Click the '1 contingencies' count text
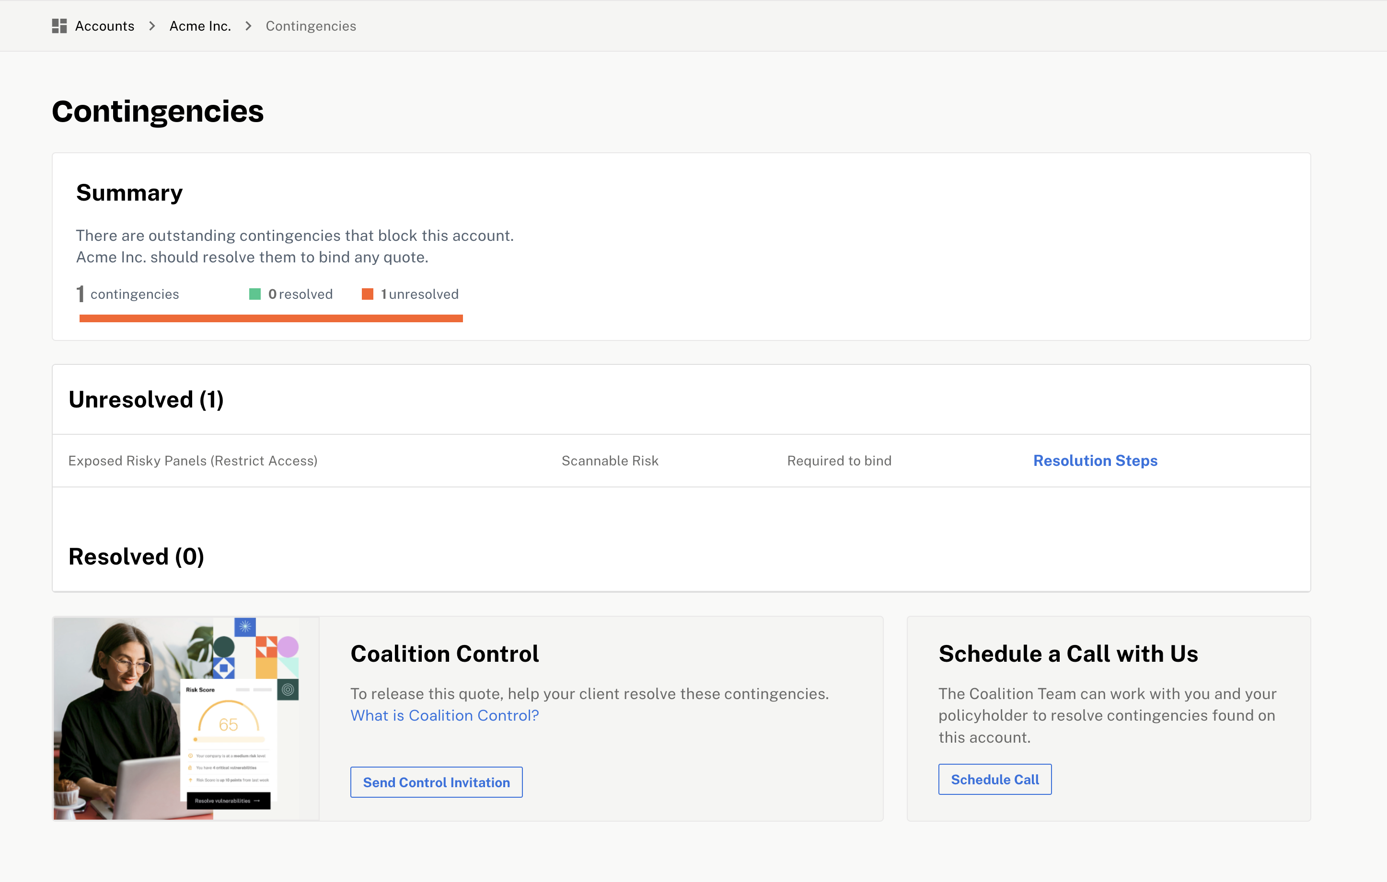 [128, 294]
